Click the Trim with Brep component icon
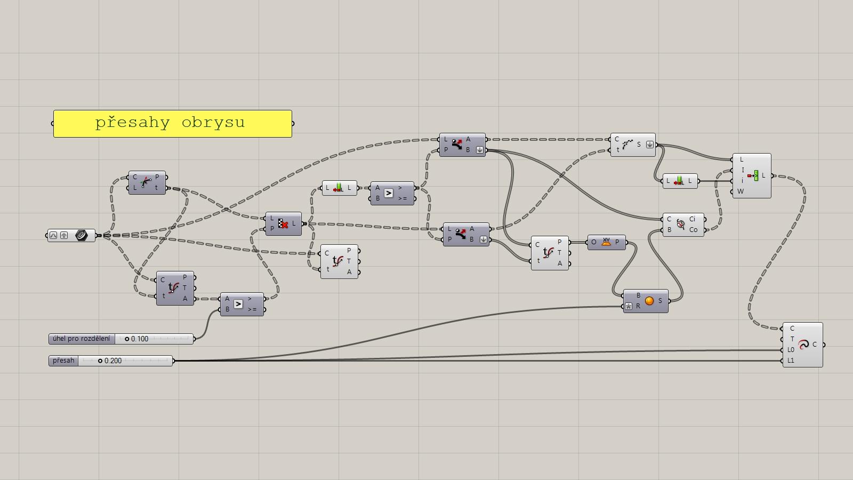Viewport: 853px width, 480px height. [x=681, y=225]
